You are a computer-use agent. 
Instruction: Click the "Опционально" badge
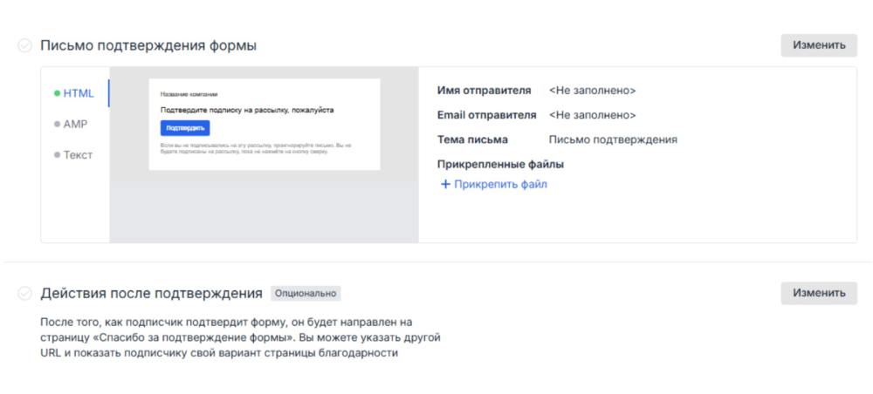(306, 293)
